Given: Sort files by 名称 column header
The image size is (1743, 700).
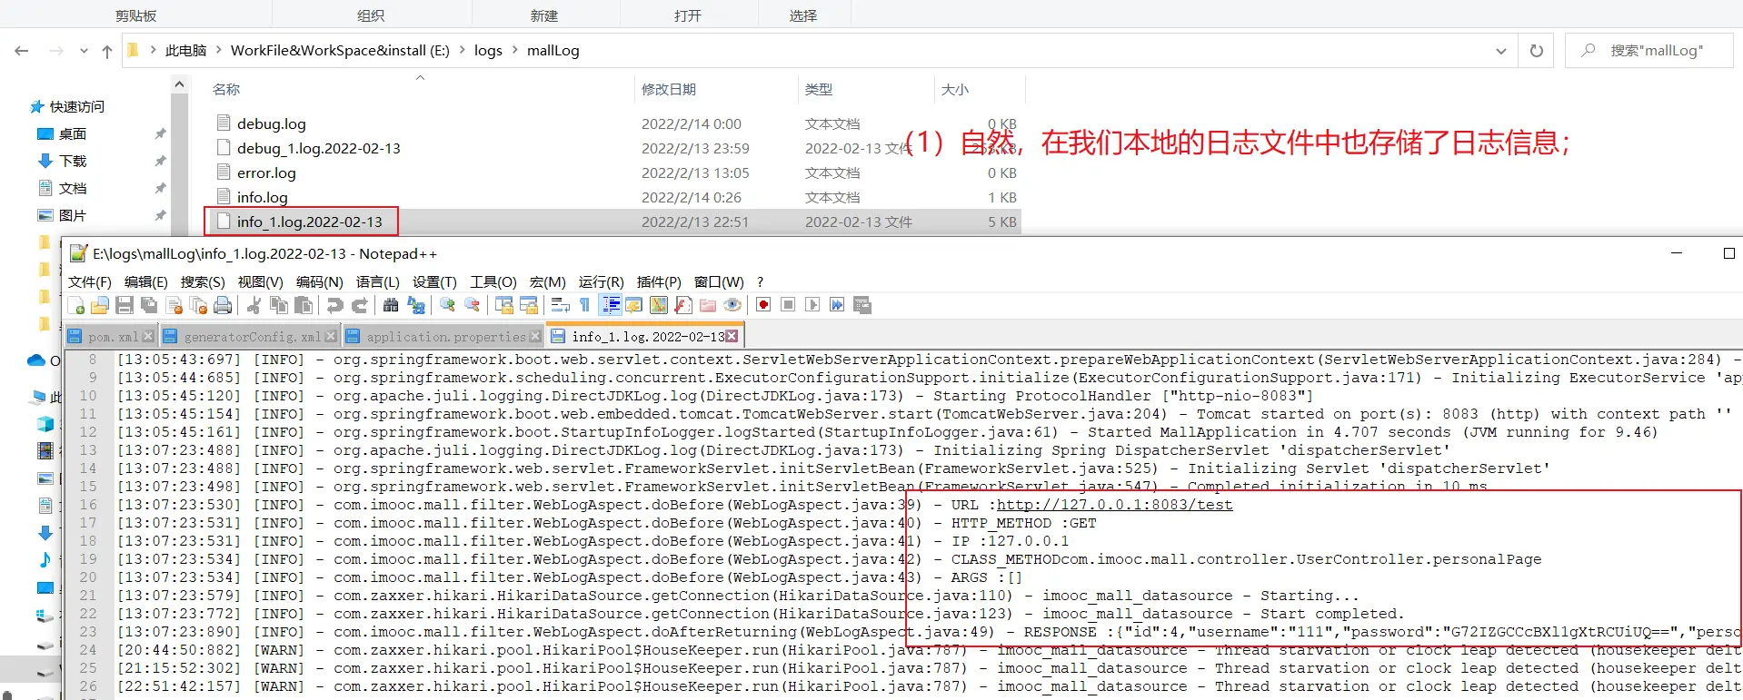Looking at the screenshot, I should click(x=422, y=89).
